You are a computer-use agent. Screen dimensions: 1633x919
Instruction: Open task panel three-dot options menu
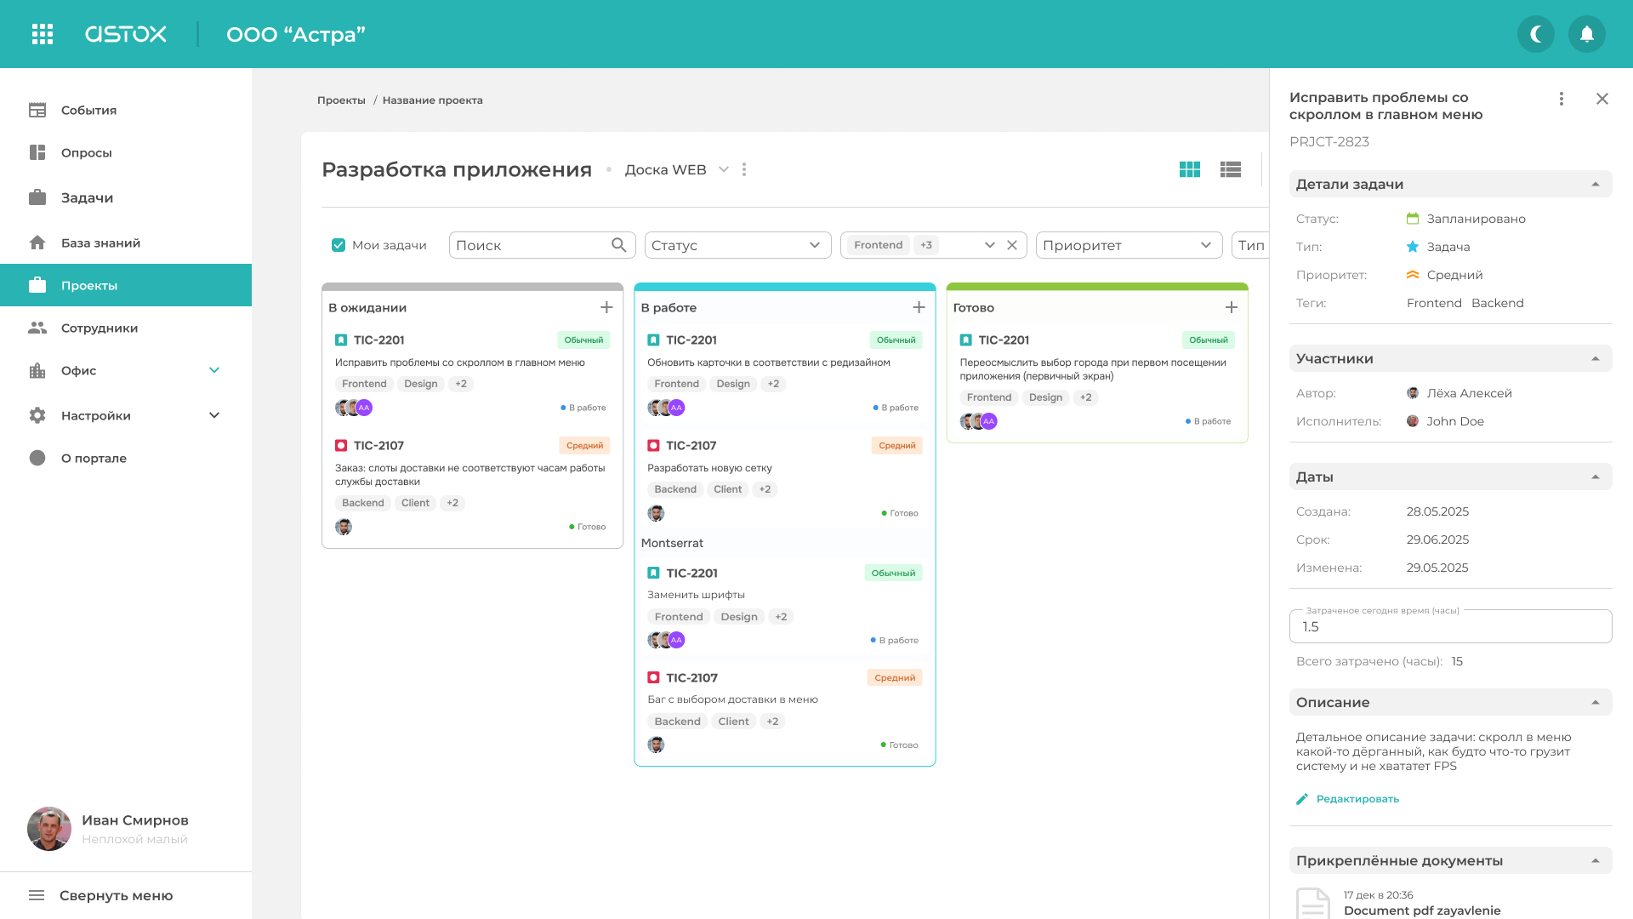pyautogui.click(x=1561, y=99)
